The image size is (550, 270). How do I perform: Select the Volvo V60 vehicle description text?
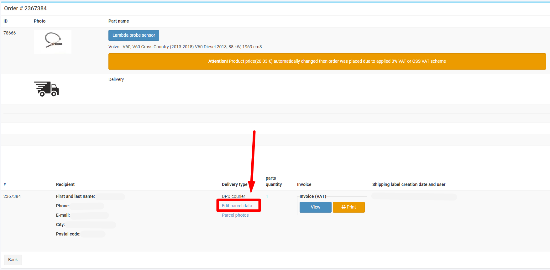coord(185,47)
